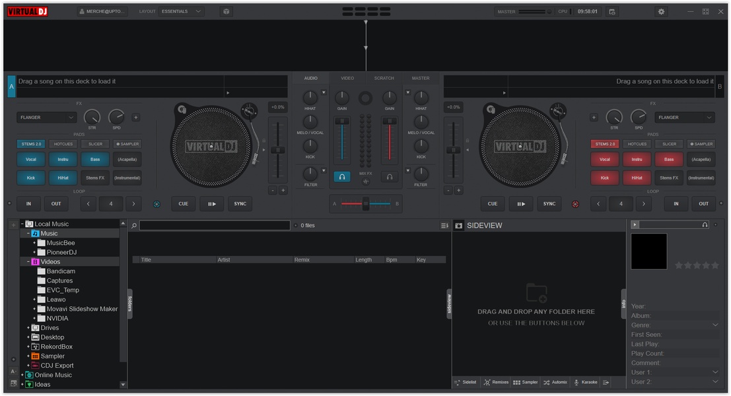Toggle the Kick stem pad on deck B
731x396 pixels.
(x=605, y=178)
